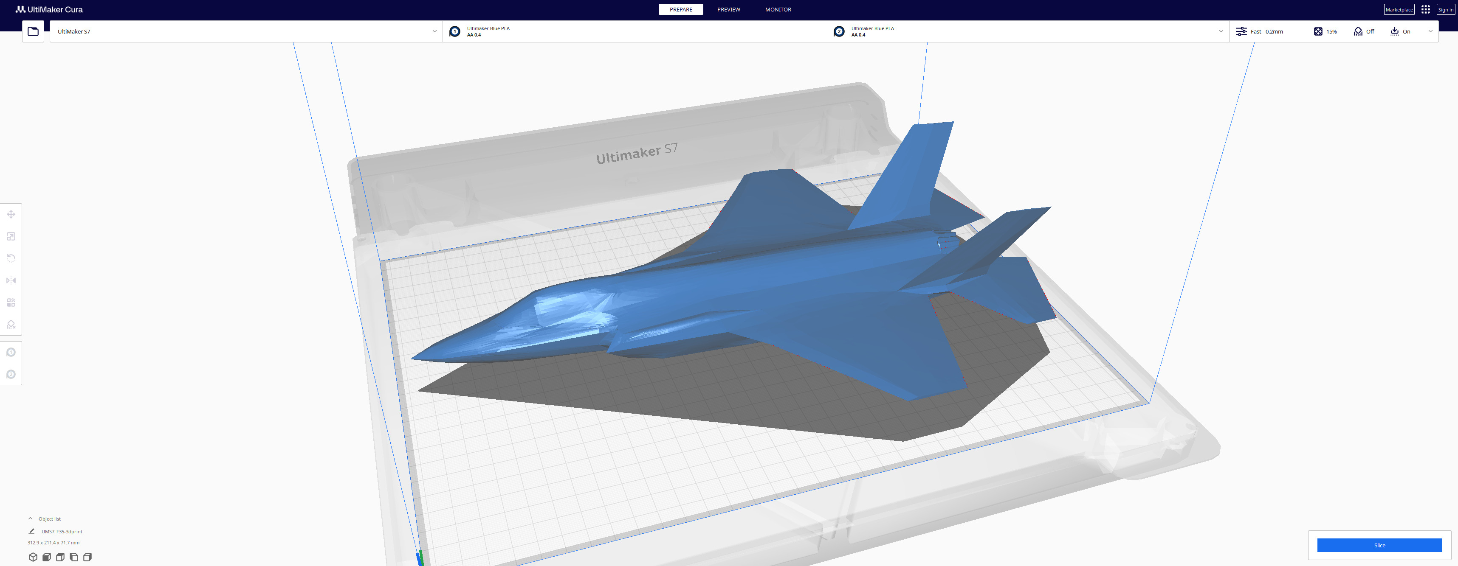The image size is (1458, 566).
Task: Select the Rotate tool icon
Action: pos(11,258)
